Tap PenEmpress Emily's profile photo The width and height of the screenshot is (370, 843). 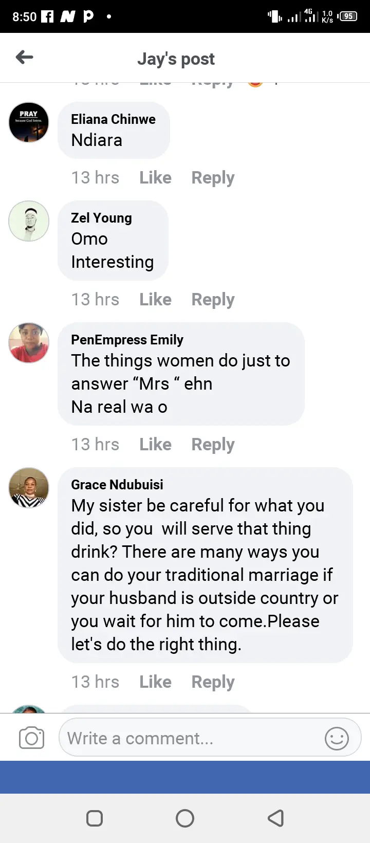click(x=29, y=343)
